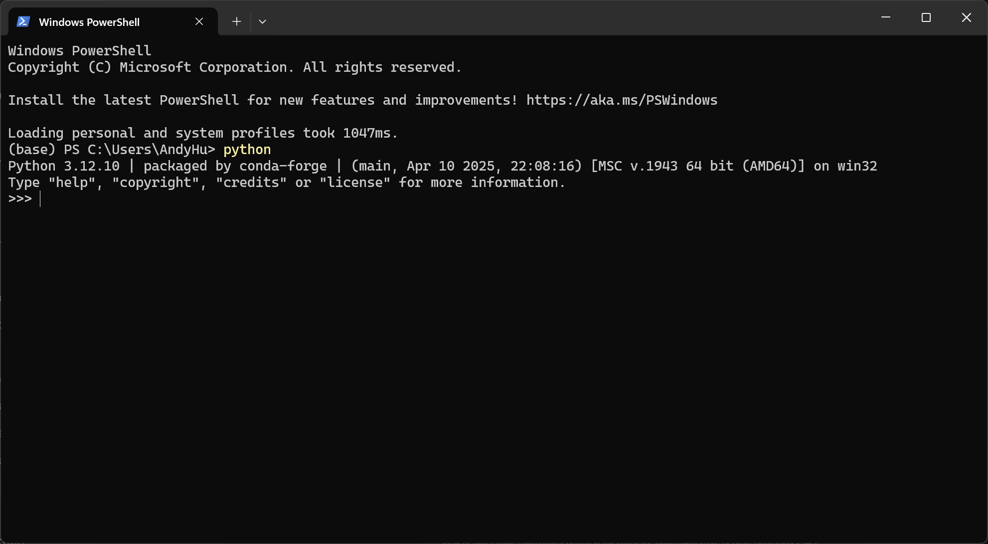The width and height of the screenshot is (988, 544).
Task: Select the Windows PowerShell tab label
Action: pos(89,22)
